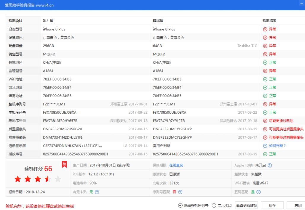Click the 异常 icon in the 设备型号 row
The image size is (305, 210).
coord(265,29)
